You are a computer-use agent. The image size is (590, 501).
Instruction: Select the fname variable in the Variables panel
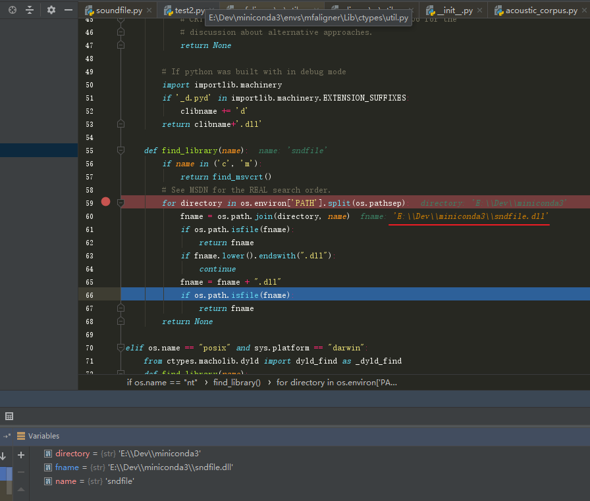(67, 467)
